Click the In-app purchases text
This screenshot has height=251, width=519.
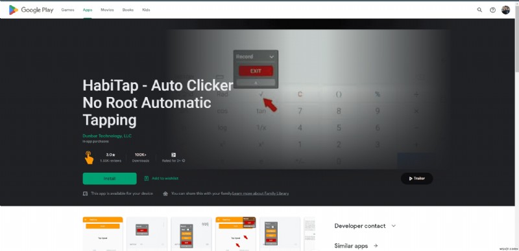(95, 142)
